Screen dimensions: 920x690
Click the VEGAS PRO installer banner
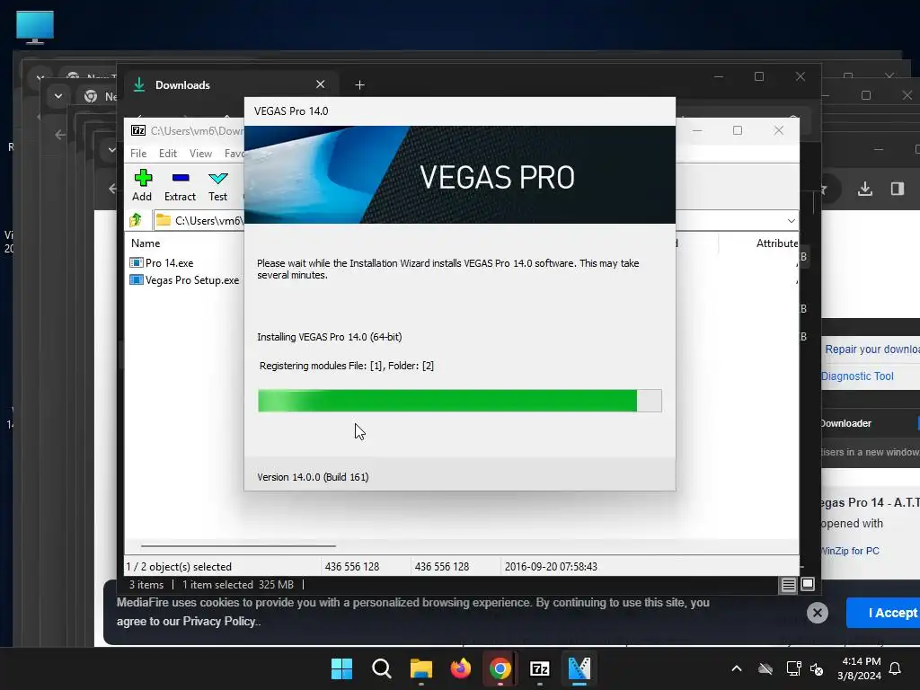pyautogui.click(x=459, y=175)
